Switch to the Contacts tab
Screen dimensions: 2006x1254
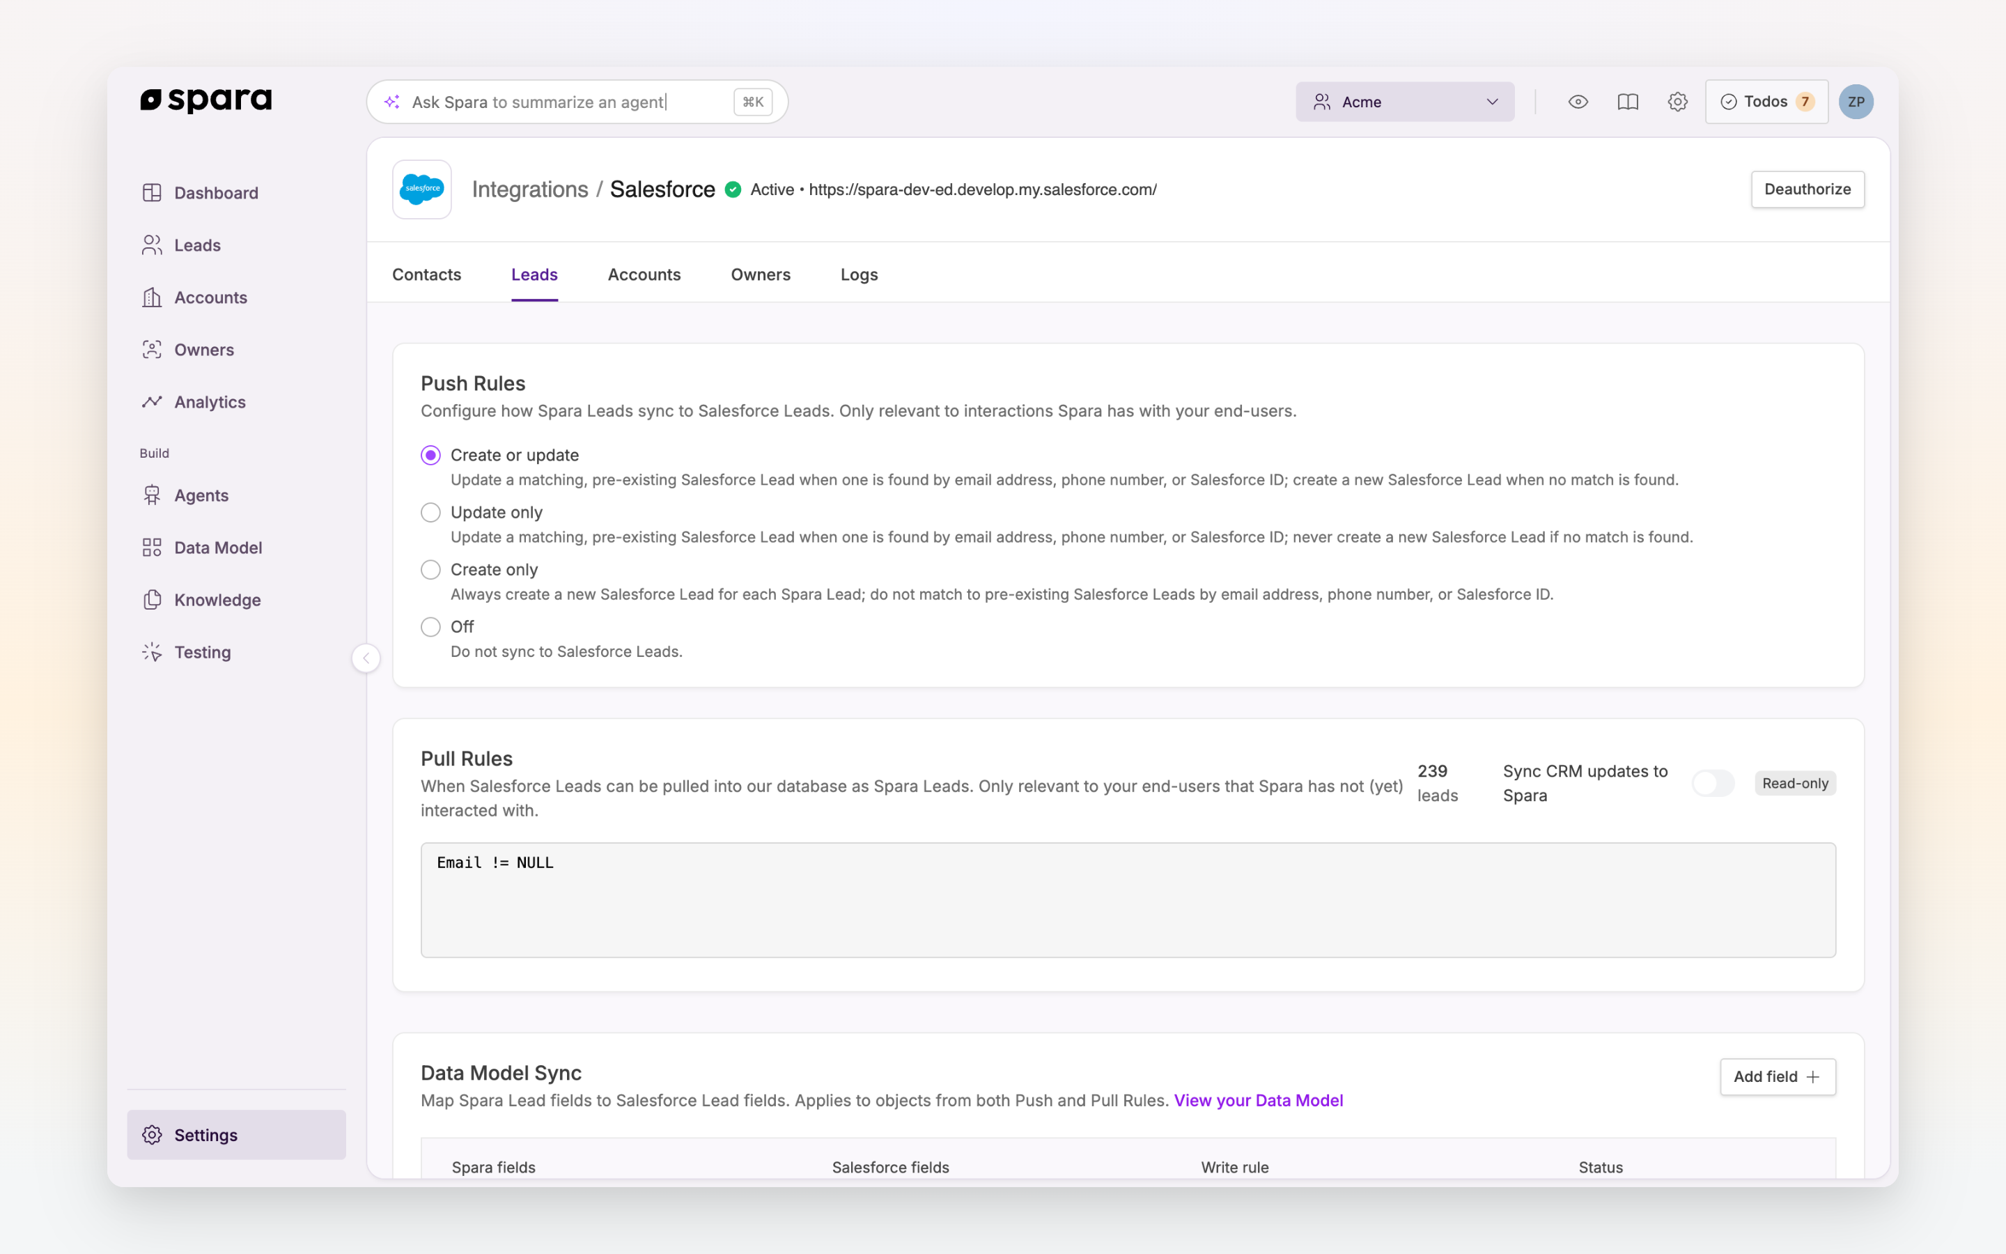coord(426,274)
